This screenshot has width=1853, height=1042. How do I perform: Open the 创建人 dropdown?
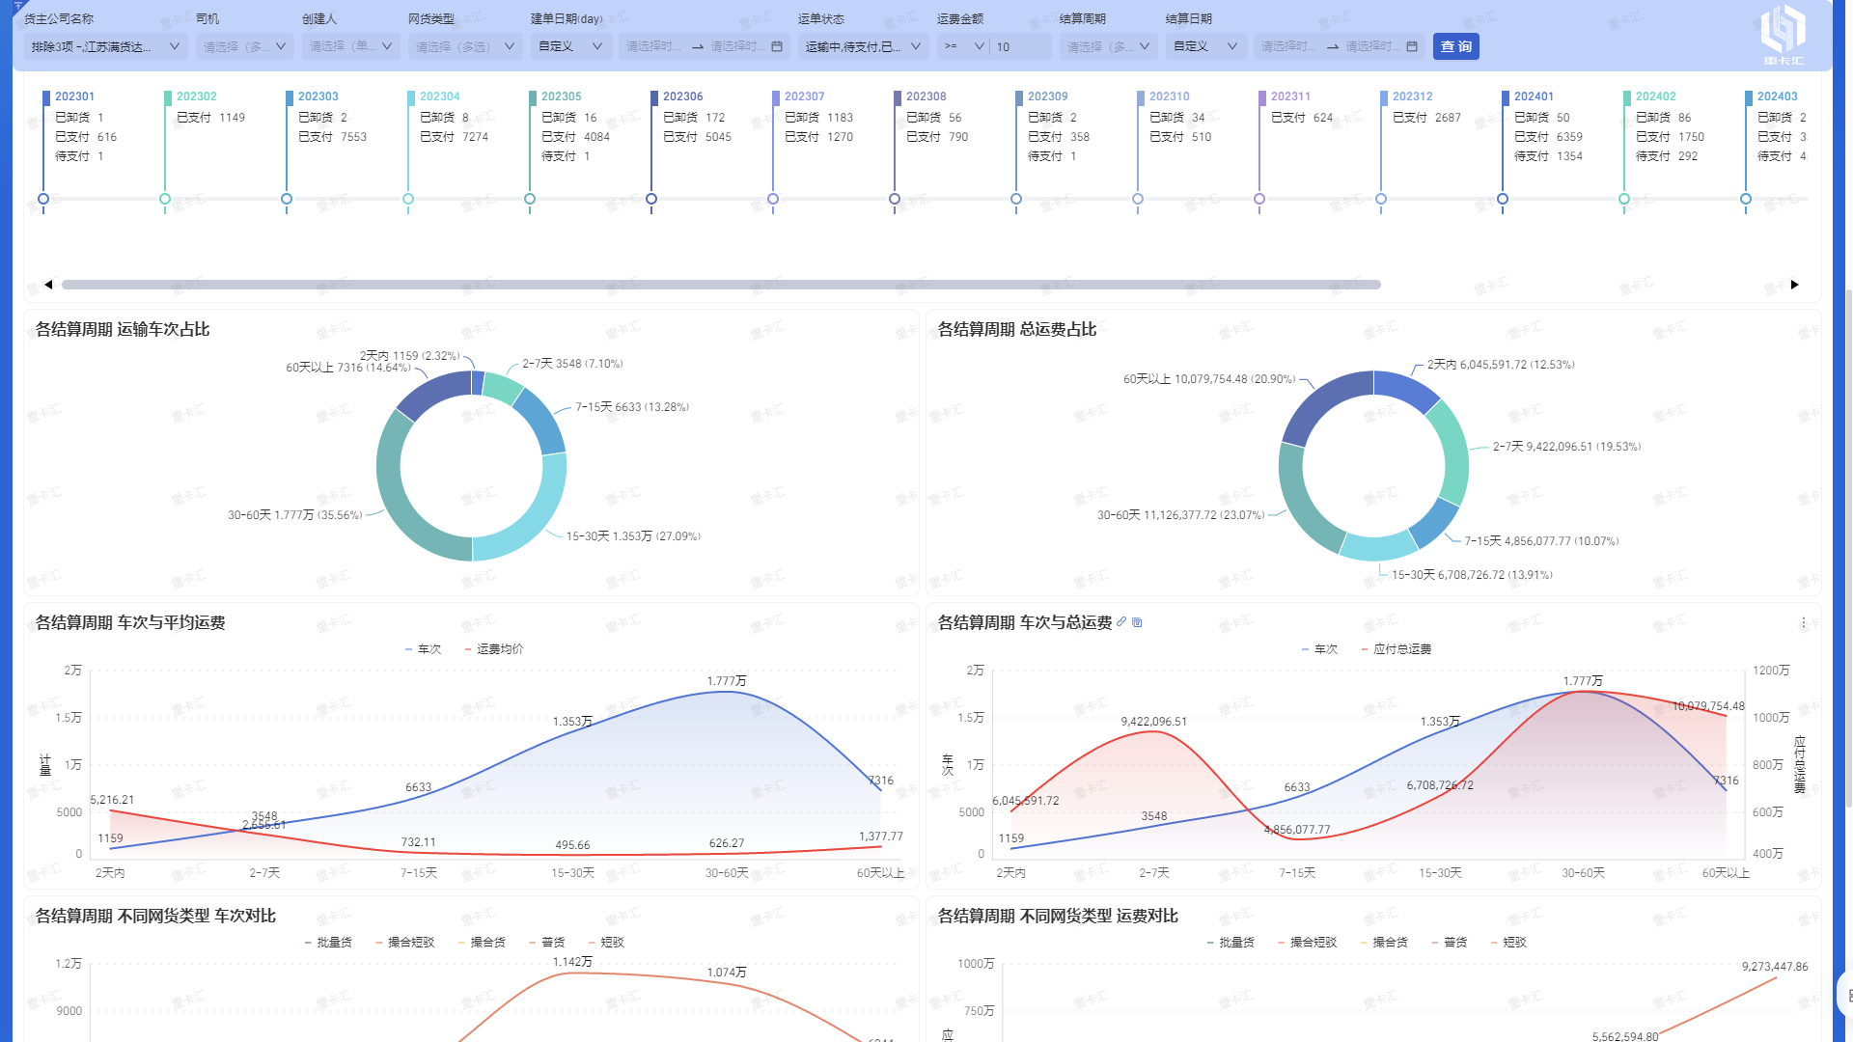click(x=351, y=46)
